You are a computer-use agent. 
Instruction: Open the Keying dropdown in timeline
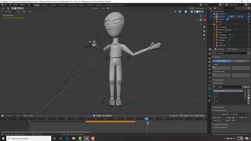click(x=19, y=116)
